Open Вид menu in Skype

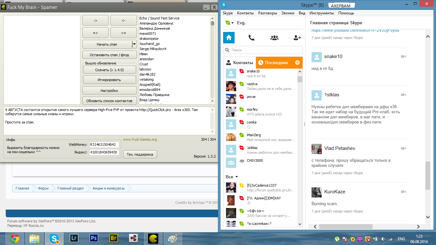[x=302, y=13]
